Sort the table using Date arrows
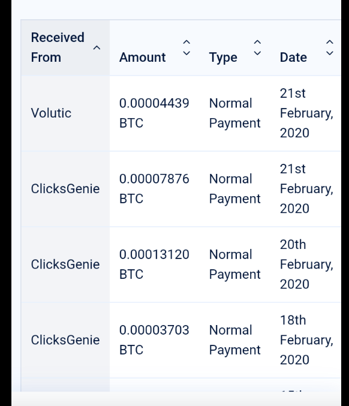Viewport: 349px width, 406px height. (329, 47)
